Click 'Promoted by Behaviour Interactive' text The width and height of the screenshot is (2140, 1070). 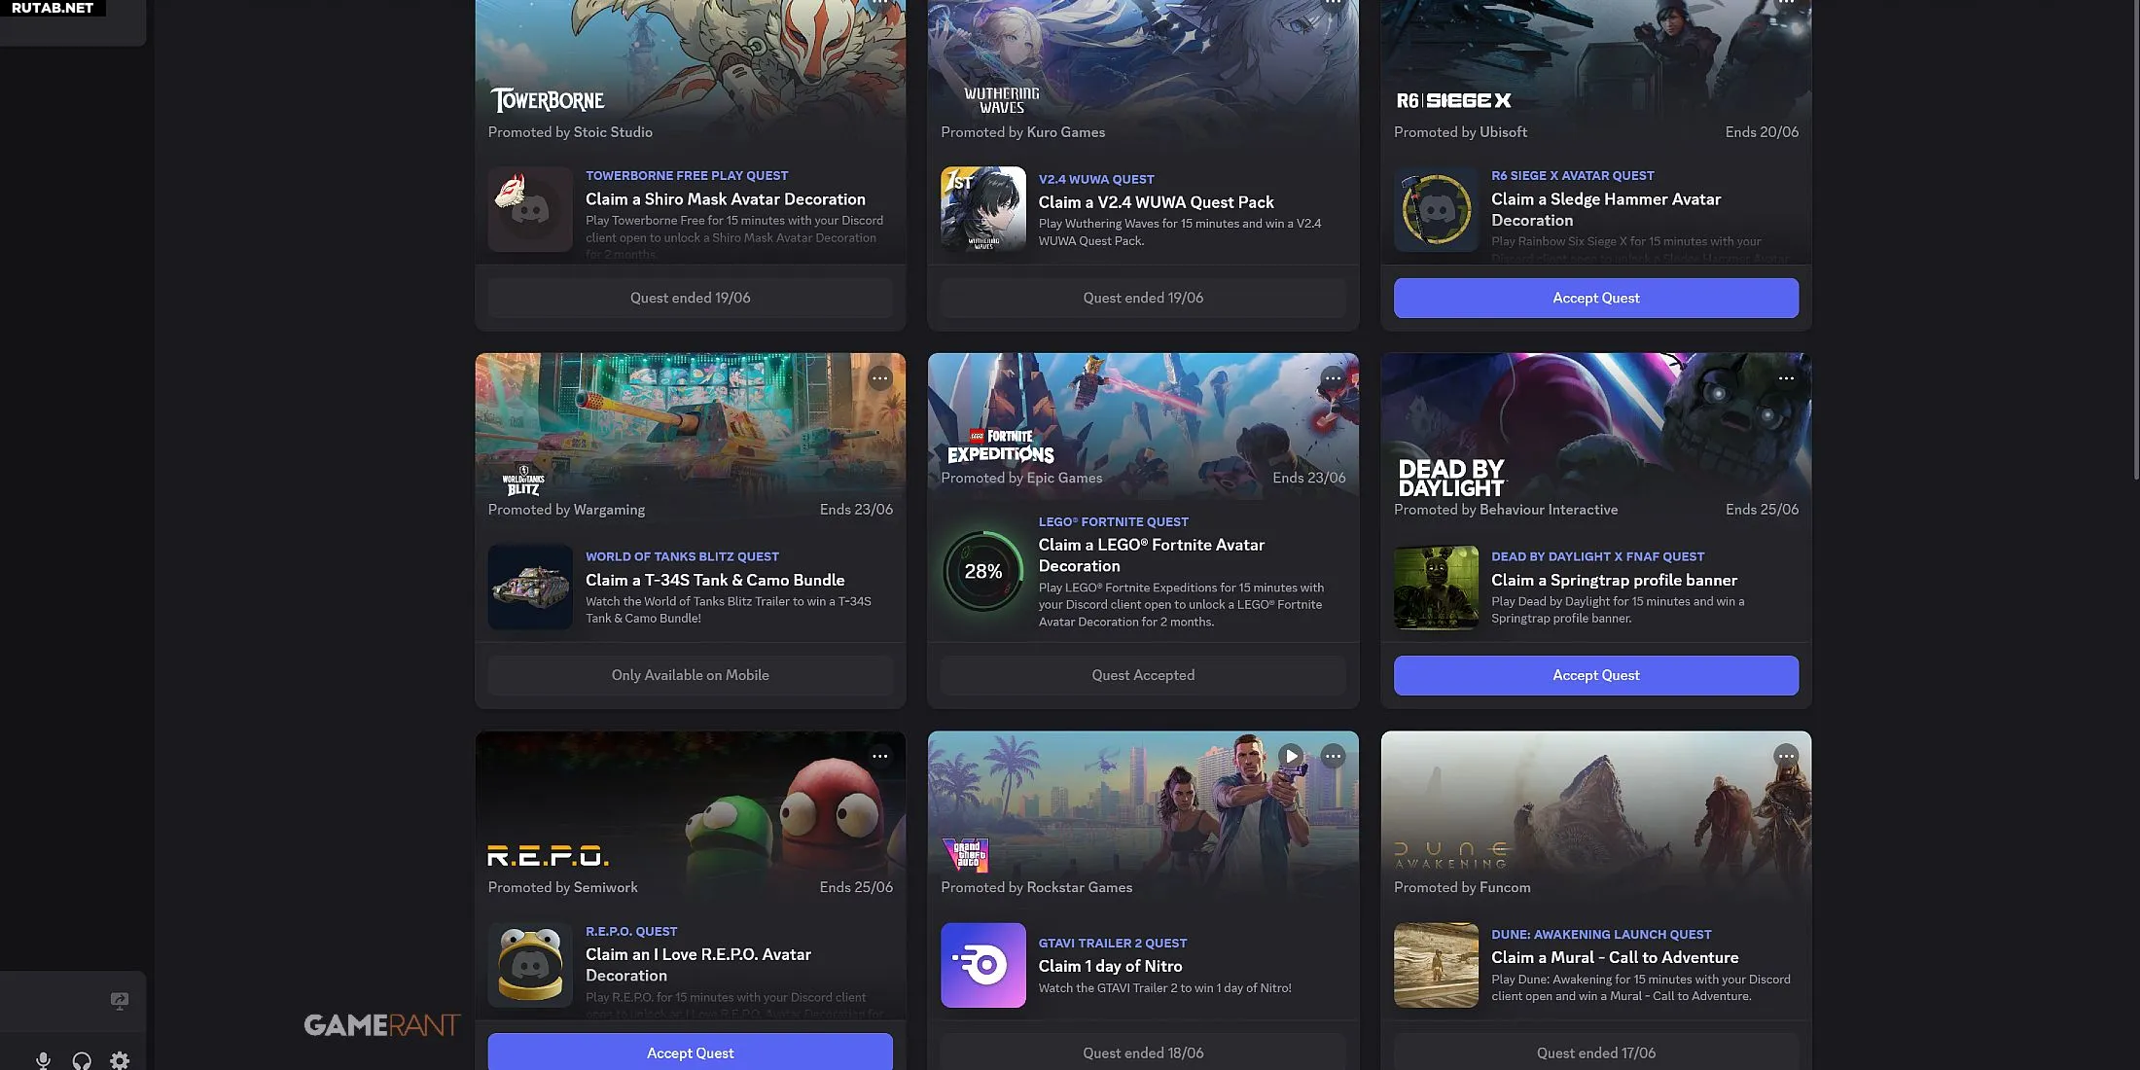tap(1506, 510)
